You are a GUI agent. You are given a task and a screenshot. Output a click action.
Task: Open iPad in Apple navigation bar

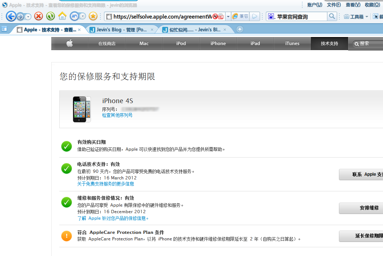point(255,44)
